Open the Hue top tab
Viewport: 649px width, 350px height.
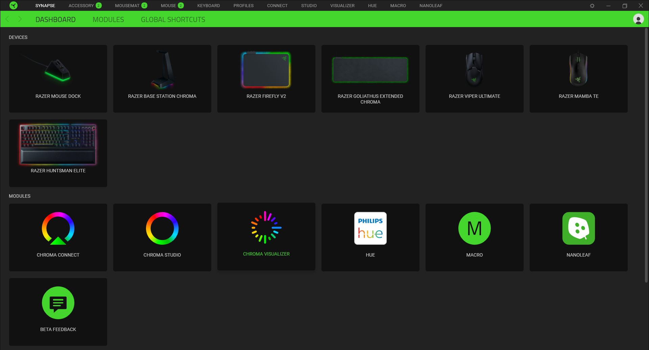372,6
